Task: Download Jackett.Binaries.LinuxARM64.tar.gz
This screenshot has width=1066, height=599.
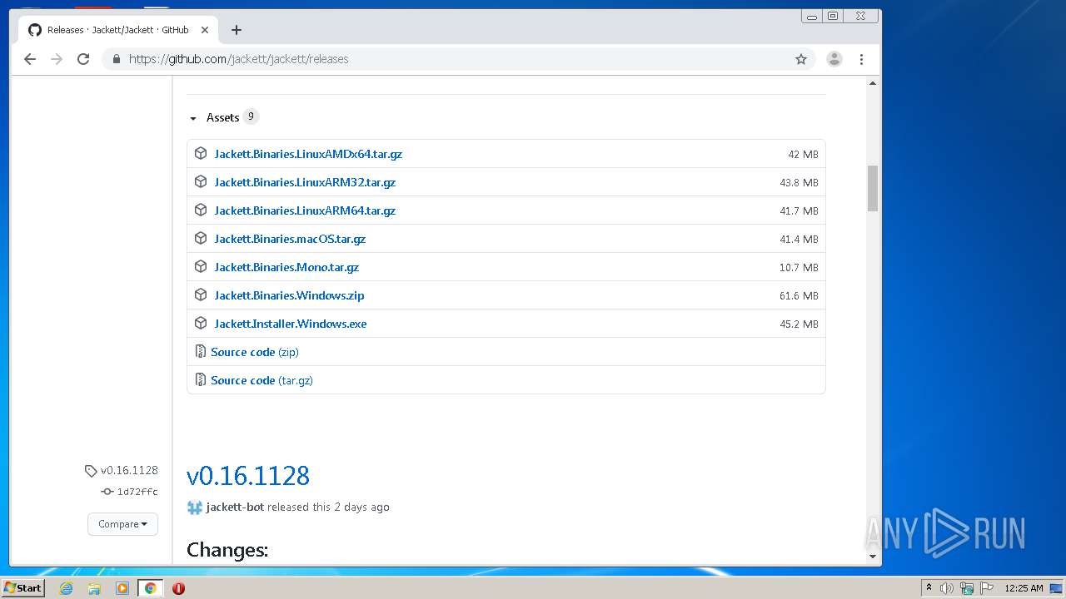Action: point(305,210)
